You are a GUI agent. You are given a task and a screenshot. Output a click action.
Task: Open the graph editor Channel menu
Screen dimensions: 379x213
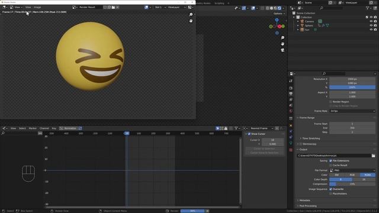point(44,128)
